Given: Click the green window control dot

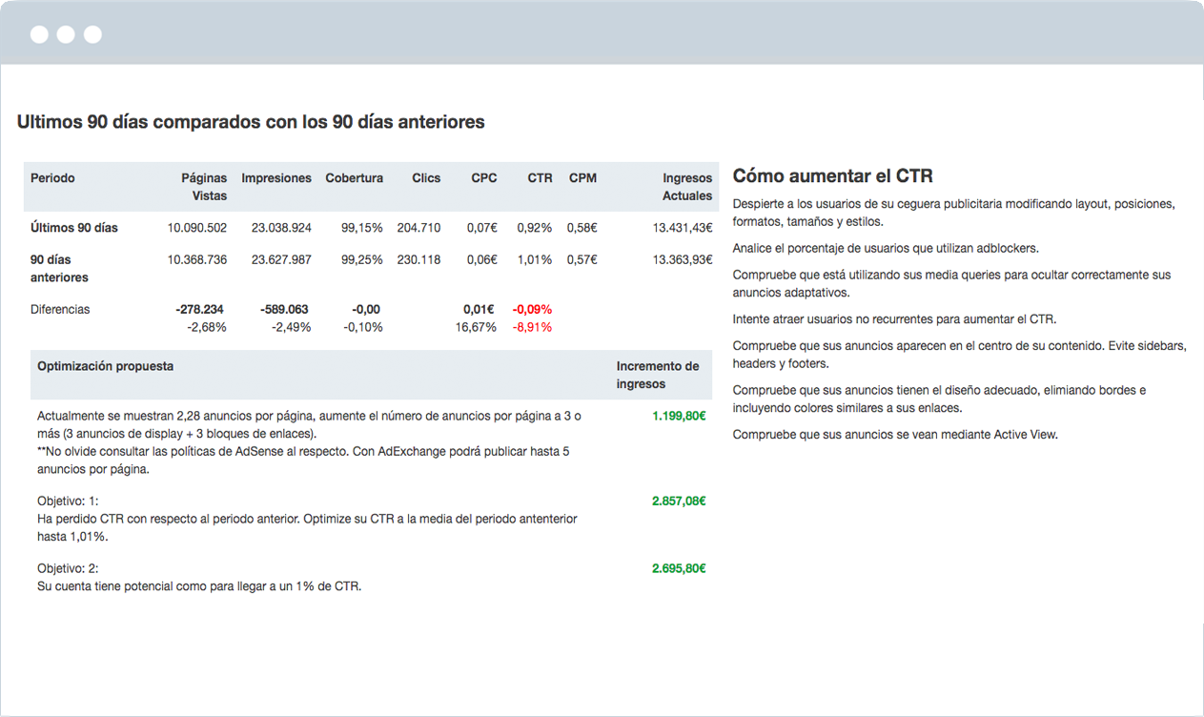Looking at the screenshot, I should [x=92, y=33].
